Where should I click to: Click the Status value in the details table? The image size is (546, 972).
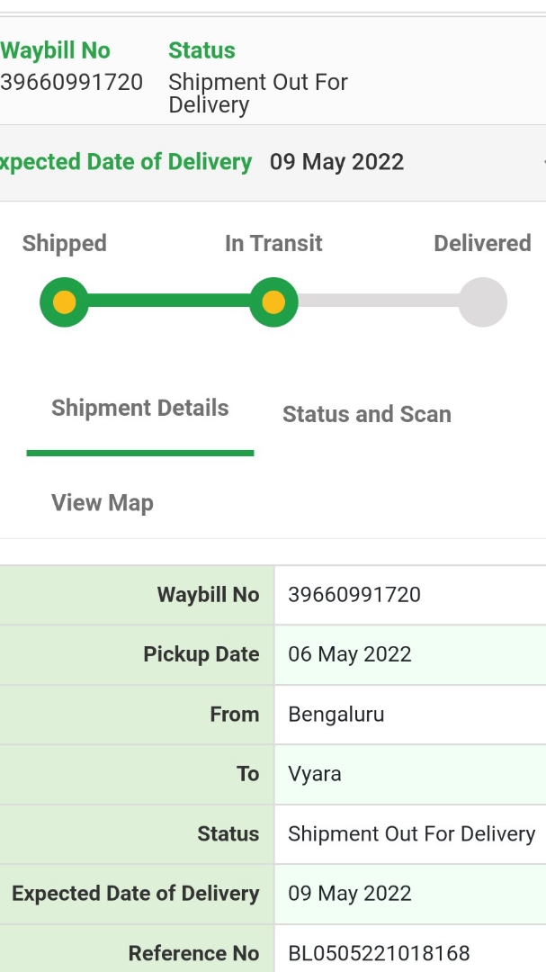(x=411, y=834)
